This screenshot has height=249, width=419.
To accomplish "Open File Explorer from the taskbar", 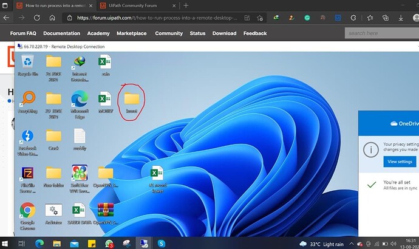I will pos(56,244).
